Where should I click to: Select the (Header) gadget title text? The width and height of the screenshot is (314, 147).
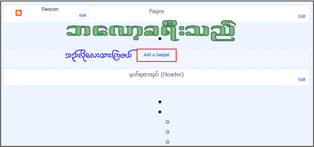click(x=156, y=75)
